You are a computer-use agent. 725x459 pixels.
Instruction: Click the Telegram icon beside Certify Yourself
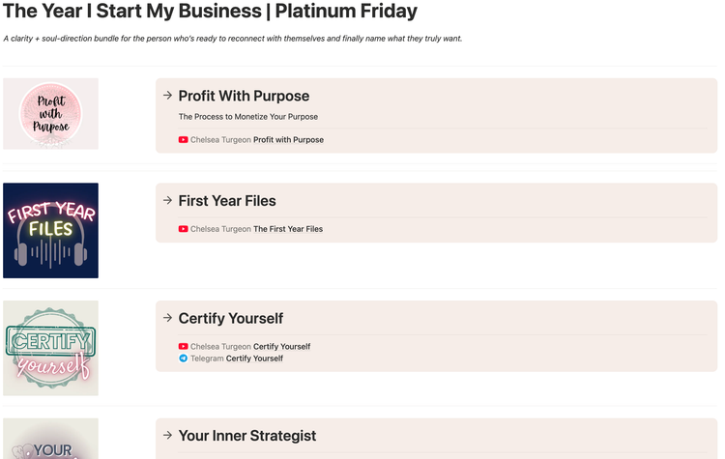pos(183,359)
